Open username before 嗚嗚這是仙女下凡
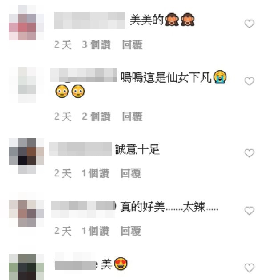 (x=84, y=75)
